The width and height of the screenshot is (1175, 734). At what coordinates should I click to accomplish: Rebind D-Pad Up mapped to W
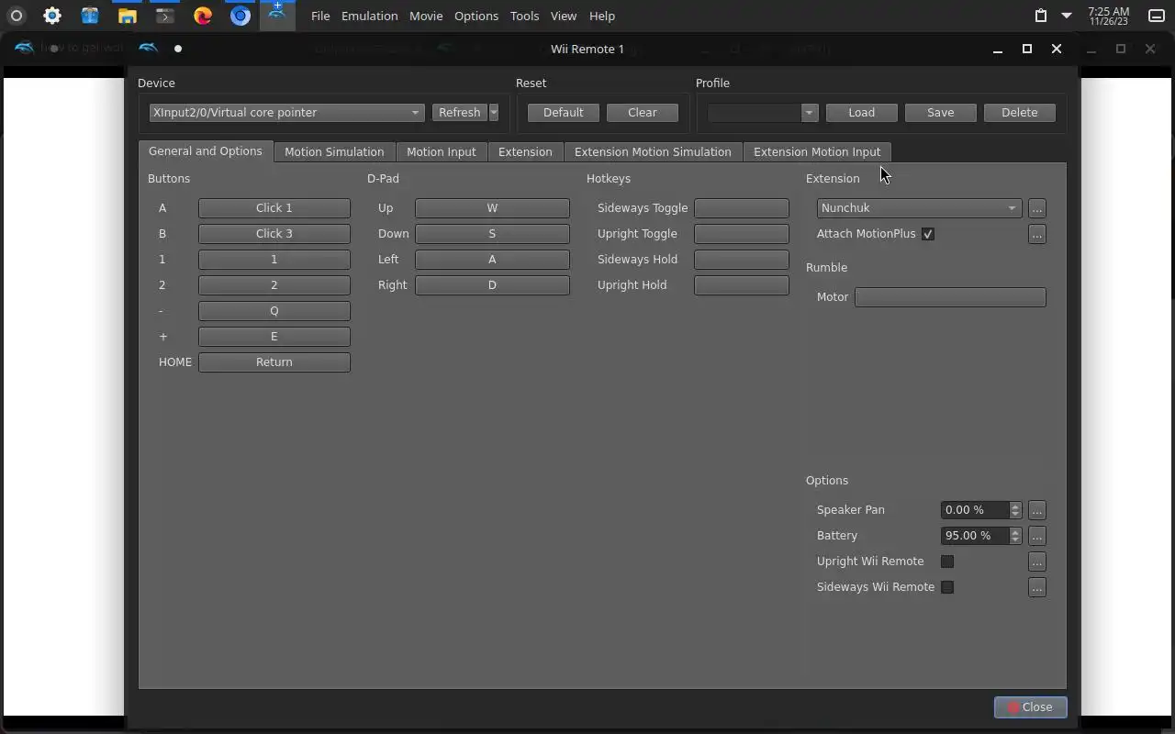pyautogui.click(x=492, y=208)
